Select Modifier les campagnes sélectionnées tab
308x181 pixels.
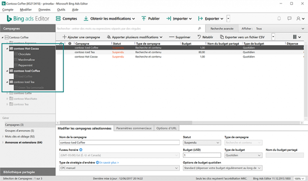pyautogui.click(x=84, y=128)
